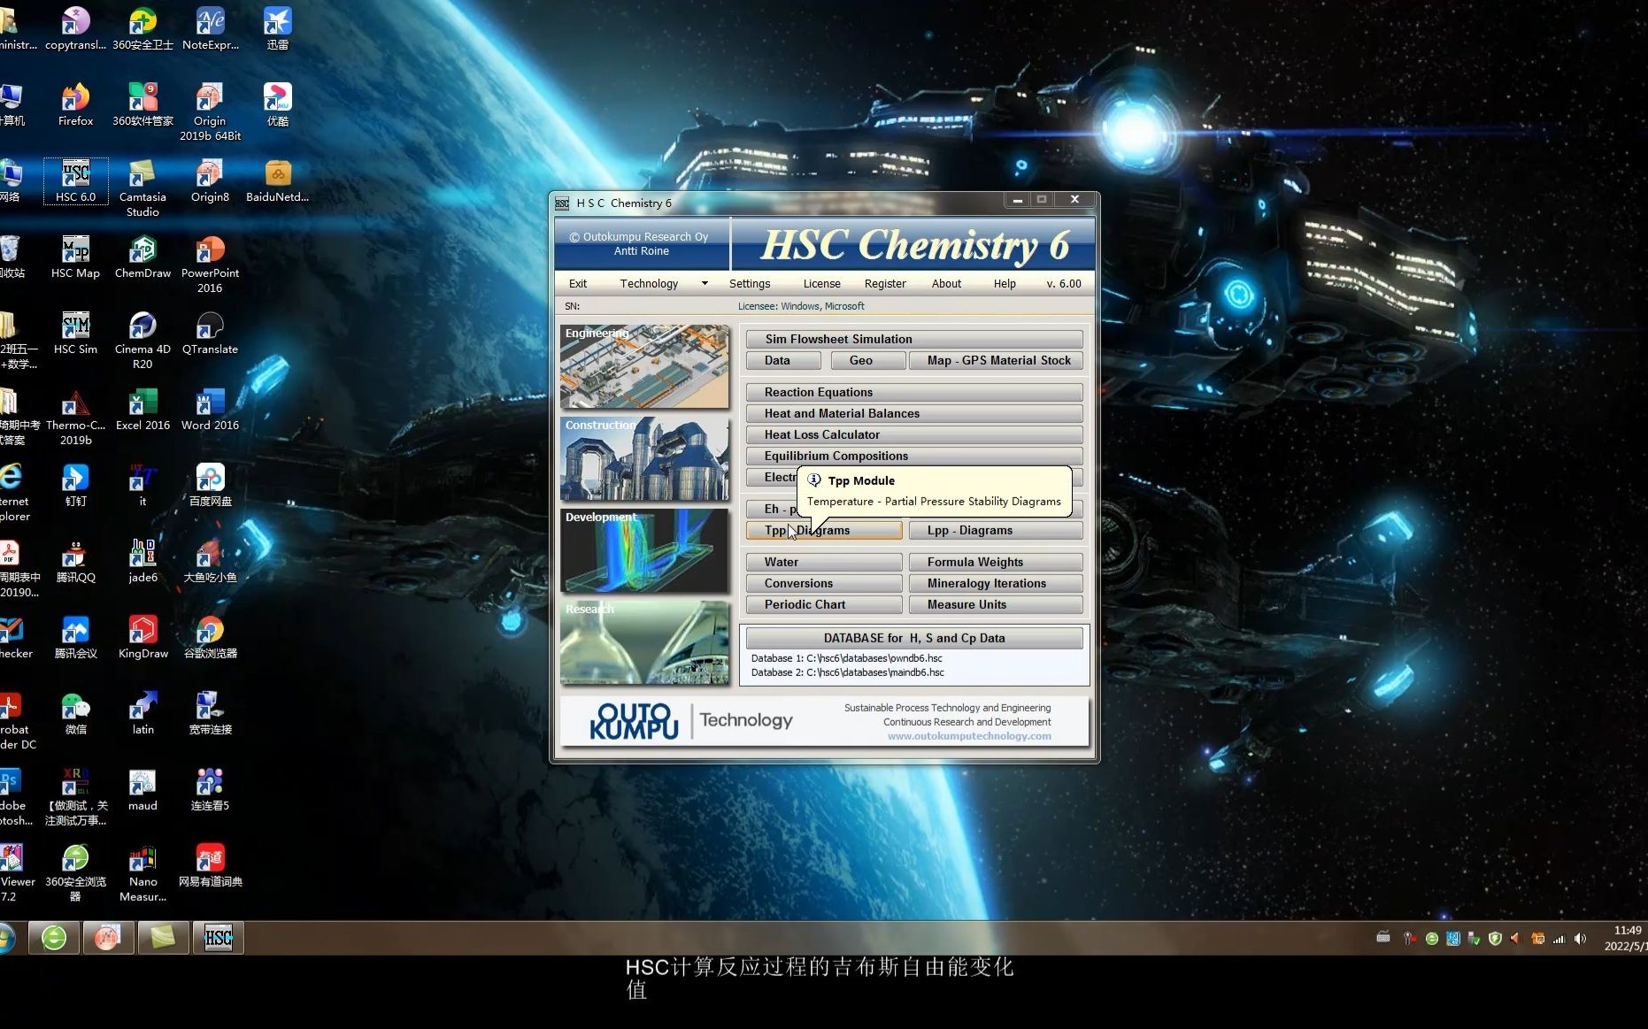
Task: Open Heat and Material Balances
Action: pos(914,413)
